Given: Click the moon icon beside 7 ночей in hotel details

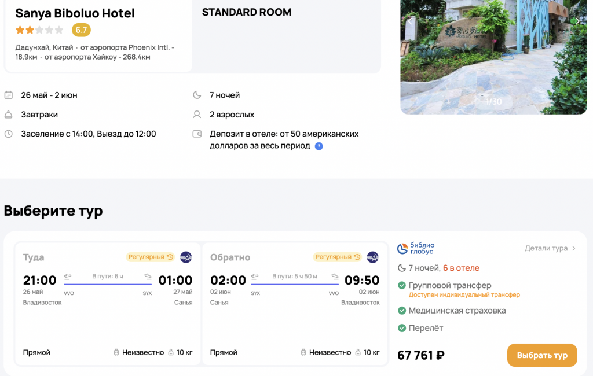Looking at the screenshot, I should (x=197, y=95).
